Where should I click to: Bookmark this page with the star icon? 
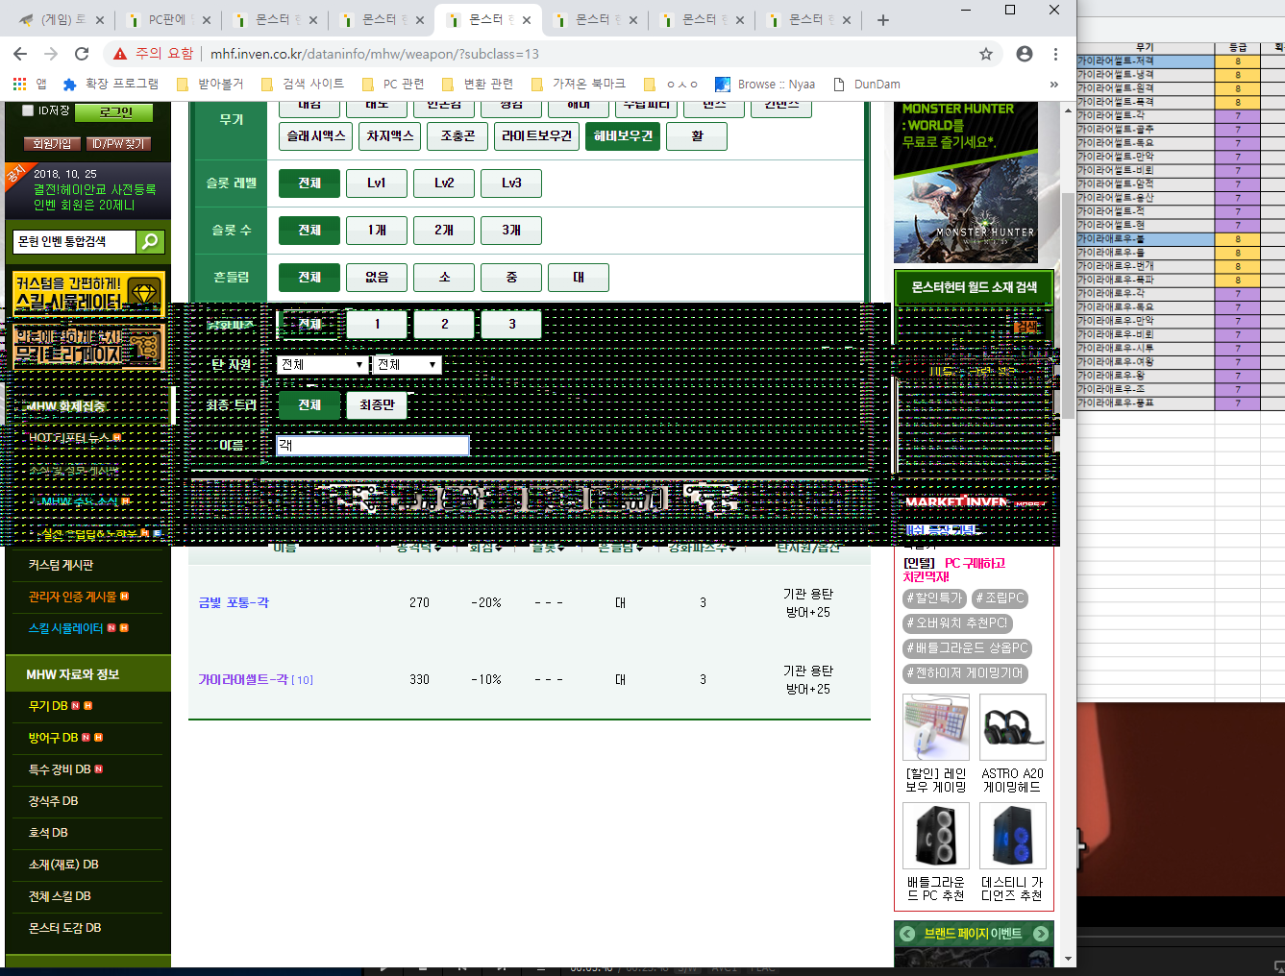point(985,54)
